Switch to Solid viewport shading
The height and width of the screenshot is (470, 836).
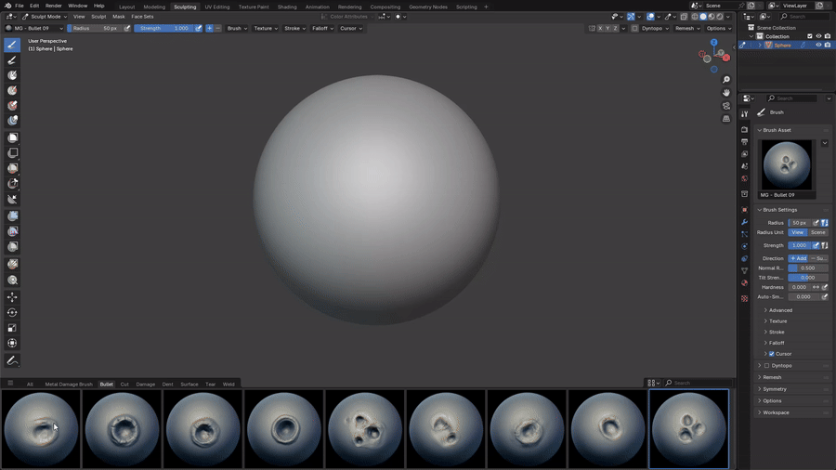click(703, 17)
